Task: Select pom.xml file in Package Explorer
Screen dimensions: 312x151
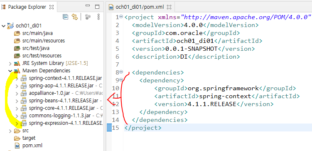Action: click(x=29, y=146)
